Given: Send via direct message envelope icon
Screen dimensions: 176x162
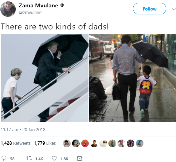Looking at the screenshot, I should [79, 158].
